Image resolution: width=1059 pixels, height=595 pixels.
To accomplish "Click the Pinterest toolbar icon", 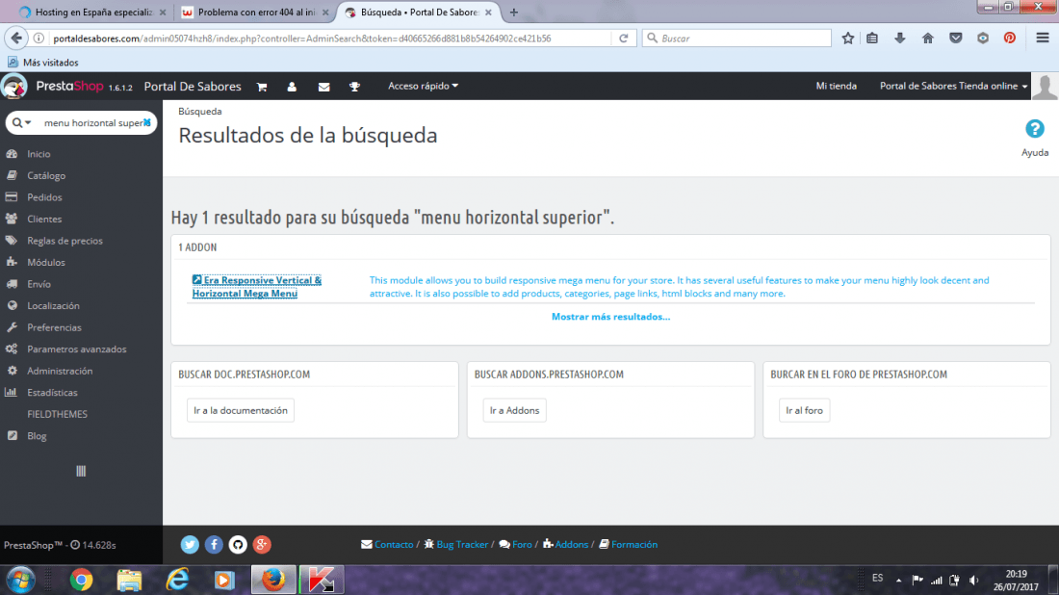I will click(1010, 39).
